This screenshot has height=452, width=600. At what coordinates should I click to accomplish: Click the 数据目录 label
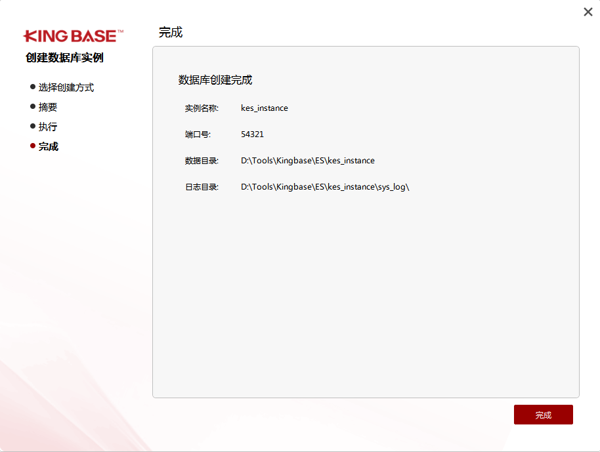point(202,161)
